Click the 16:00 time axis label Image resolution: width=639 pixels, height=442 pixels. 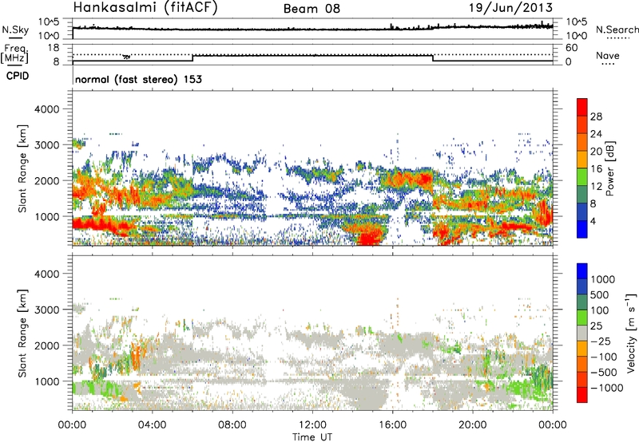pyautogui.click(x=392, y=425)
